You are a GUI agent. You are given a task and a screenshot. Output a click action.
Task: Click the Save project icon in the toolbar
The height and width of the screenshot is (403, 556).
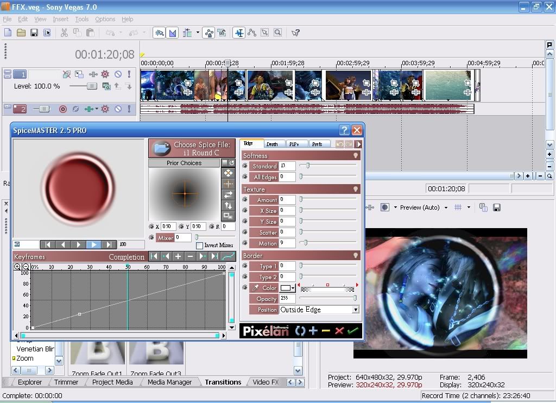(x=34, y=33)
